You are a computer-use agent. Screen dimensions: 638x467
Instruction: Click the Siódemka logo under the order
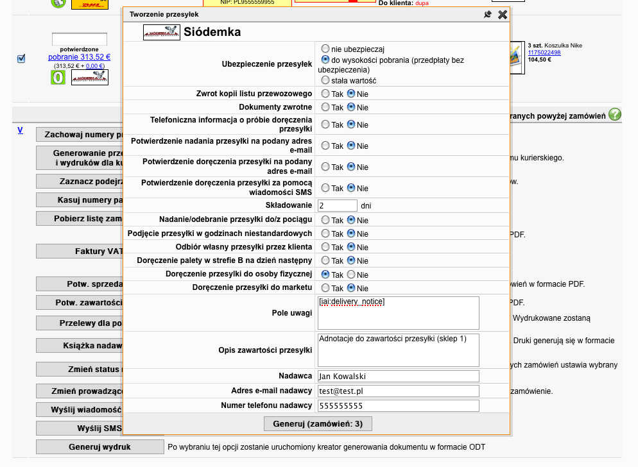90,77
